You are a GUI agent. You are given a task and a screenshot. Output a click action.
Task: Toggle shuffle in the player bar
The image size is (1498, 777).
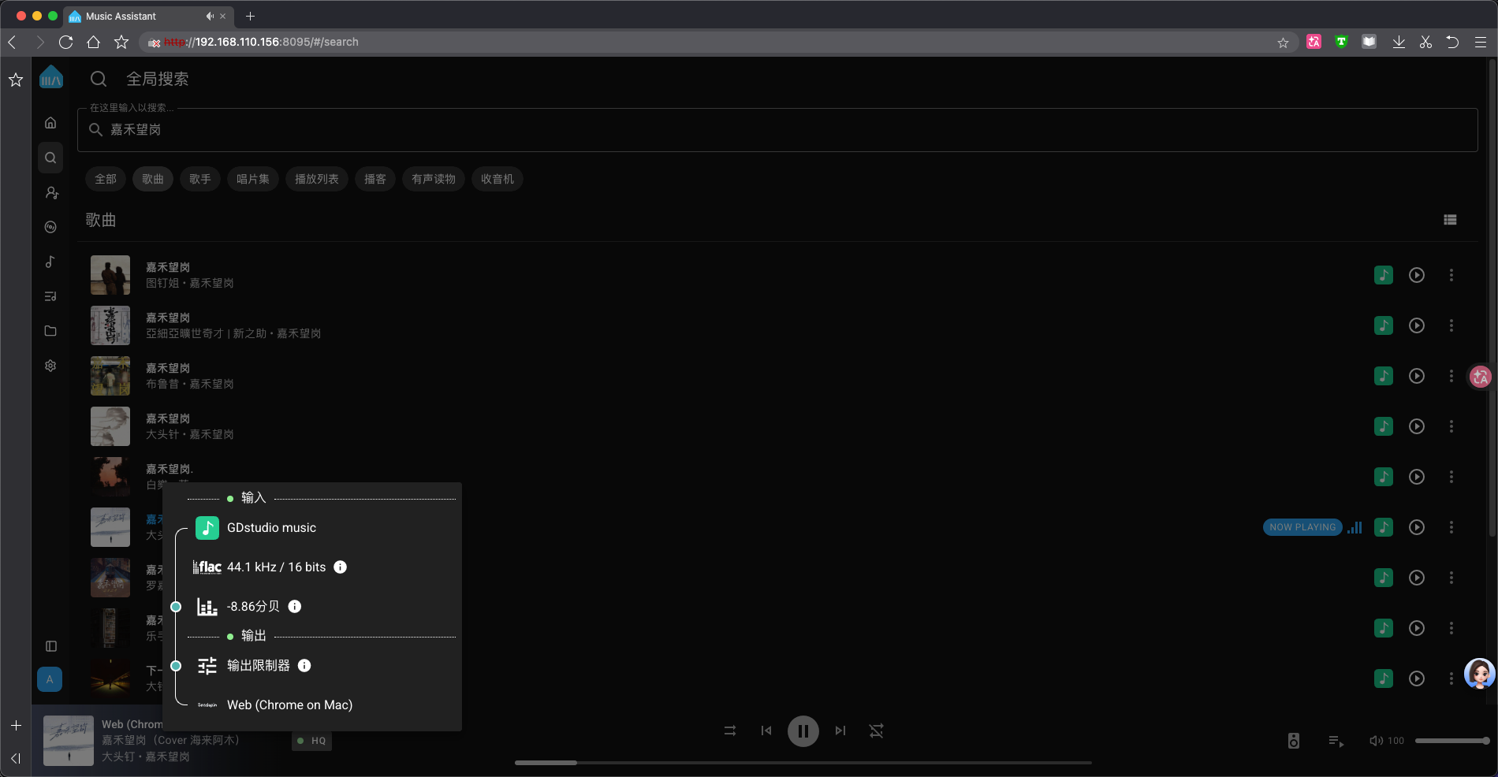tap(730, 731)
